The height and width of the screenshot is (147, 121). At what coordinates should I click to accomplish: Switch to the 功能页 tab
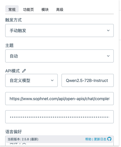point(28,10)
